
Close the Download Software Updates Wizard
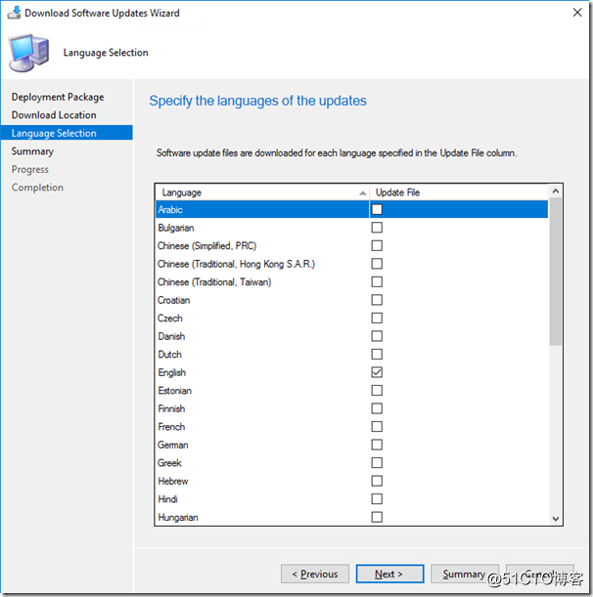coord(577,13)
